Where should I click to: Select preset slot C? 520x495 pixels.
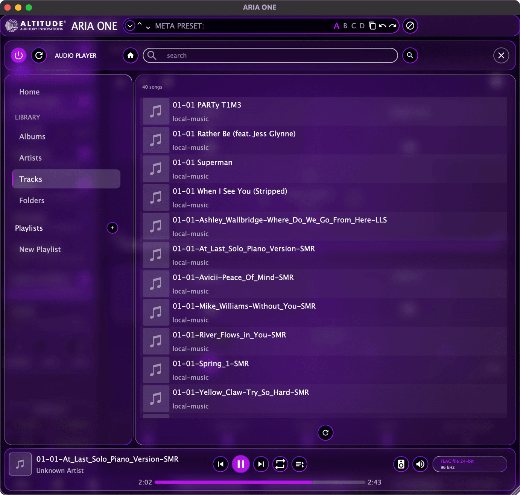[x=353, y=26]
